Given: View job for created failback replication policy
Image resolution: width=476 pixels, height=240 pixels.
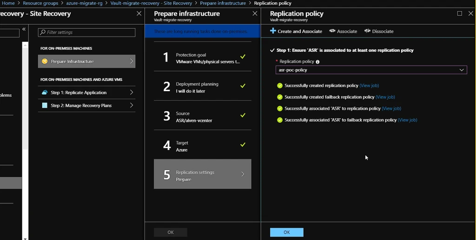Looking at the screenshot, I should [385, 97].
